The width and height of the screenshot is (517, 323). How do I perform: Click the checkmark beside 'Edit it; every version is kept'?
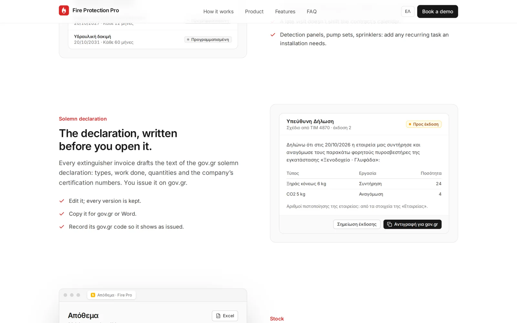coord(62,201)
